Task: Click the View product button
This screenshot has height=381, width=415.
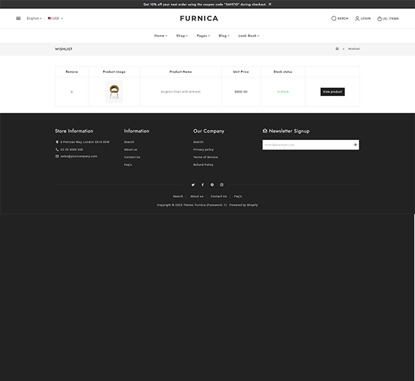Action: (x=332, y=91)
